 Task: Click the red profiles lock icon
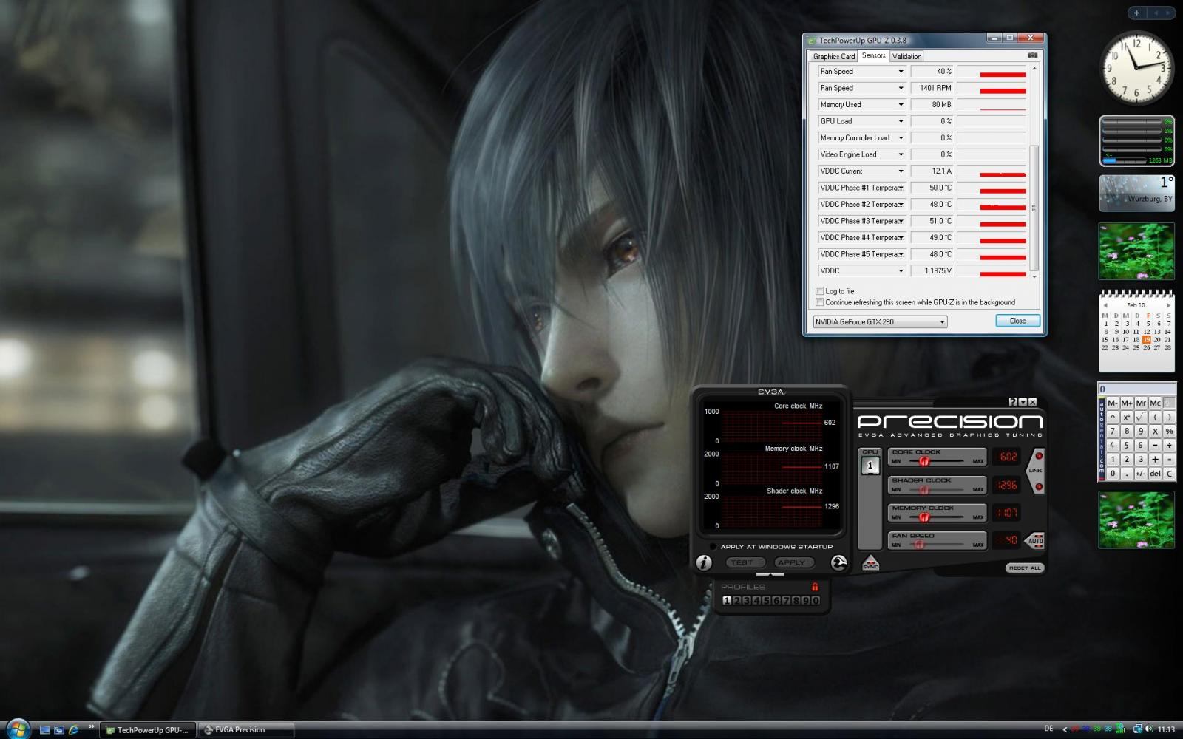pos(815,587)
